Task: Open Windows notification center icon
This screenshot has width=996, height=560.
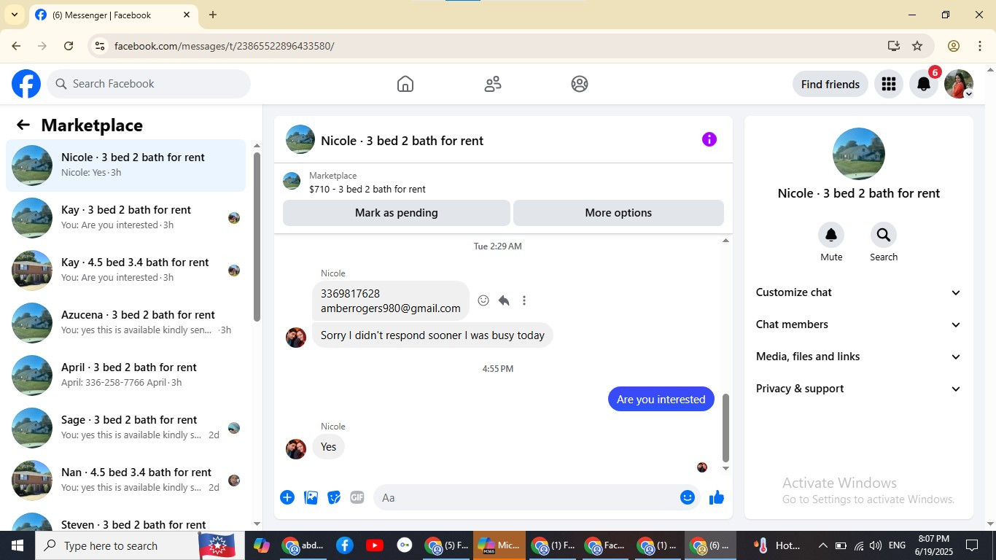Action: (x=972, y=545)
